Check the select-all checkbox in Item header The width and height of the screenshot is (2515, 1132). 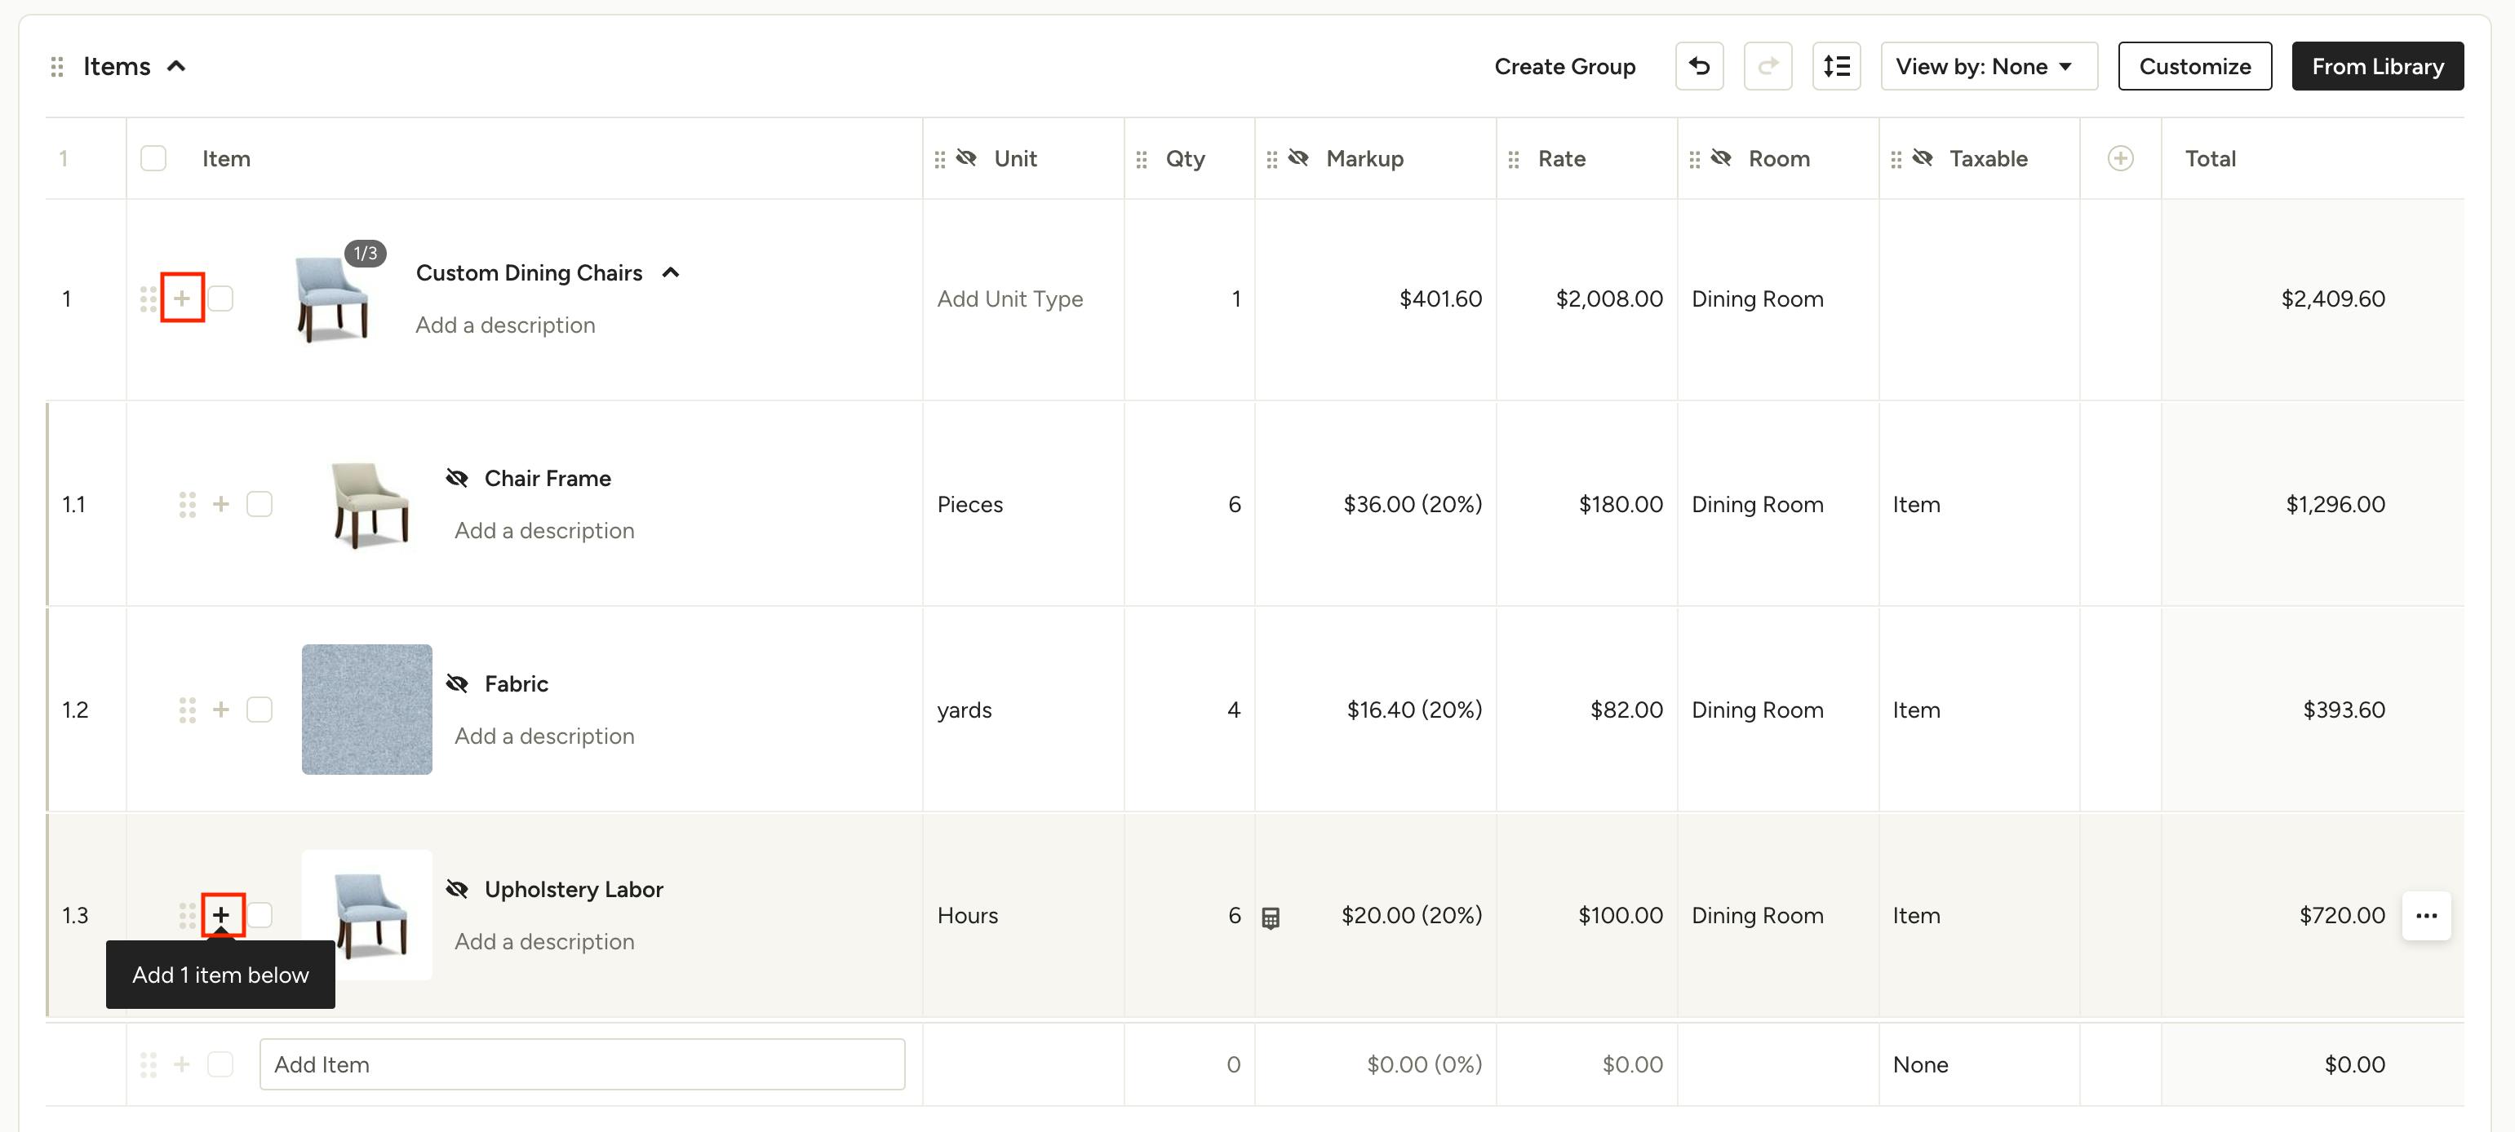point(153,158)
